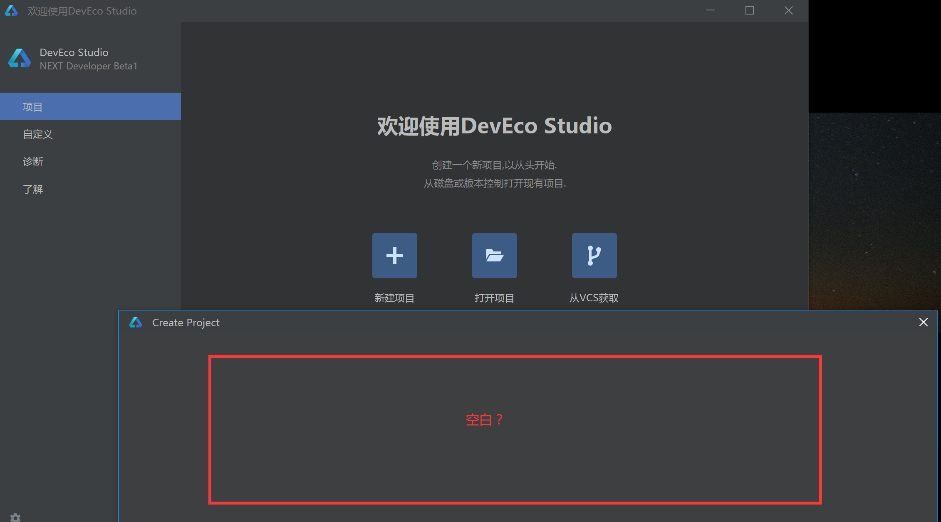
Task: Click the DevEco Studio logo in the sidebar
Action: pyautogui.click(x=20, y=59)
